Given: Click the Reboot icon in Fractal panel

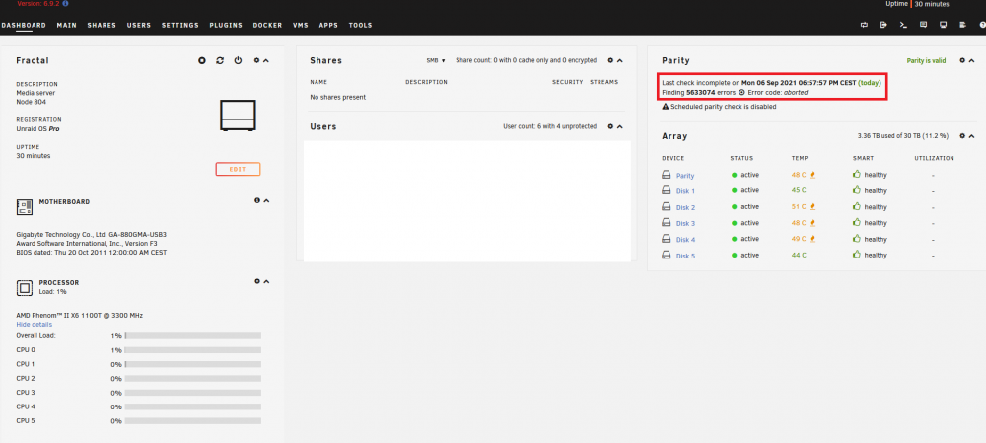Looking at the screenshot, I should pos(220,60).
